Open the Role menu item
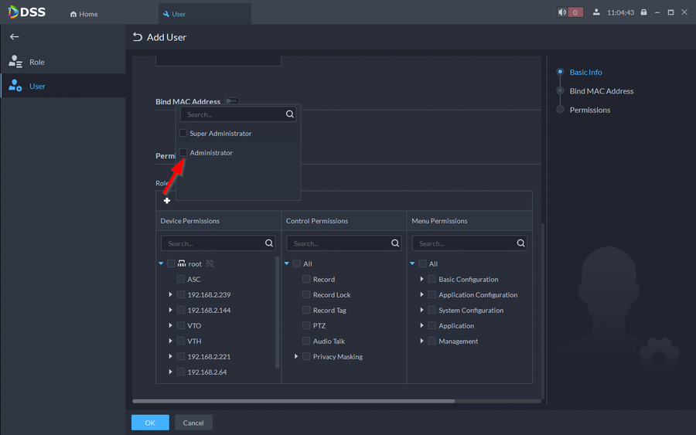Screen dimensions: 696x435 [63, 62]
